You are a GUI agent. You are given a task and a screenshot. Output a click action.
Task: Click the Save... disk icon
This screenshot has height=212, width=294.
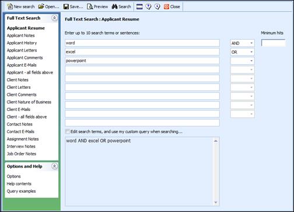coord(66,7)
